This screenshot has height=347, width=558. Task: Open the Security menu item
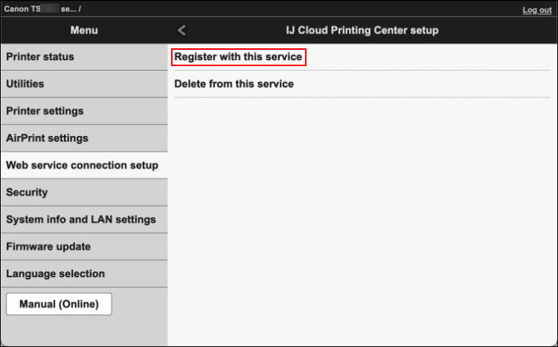pyautogui.click(x=27, y=192)
